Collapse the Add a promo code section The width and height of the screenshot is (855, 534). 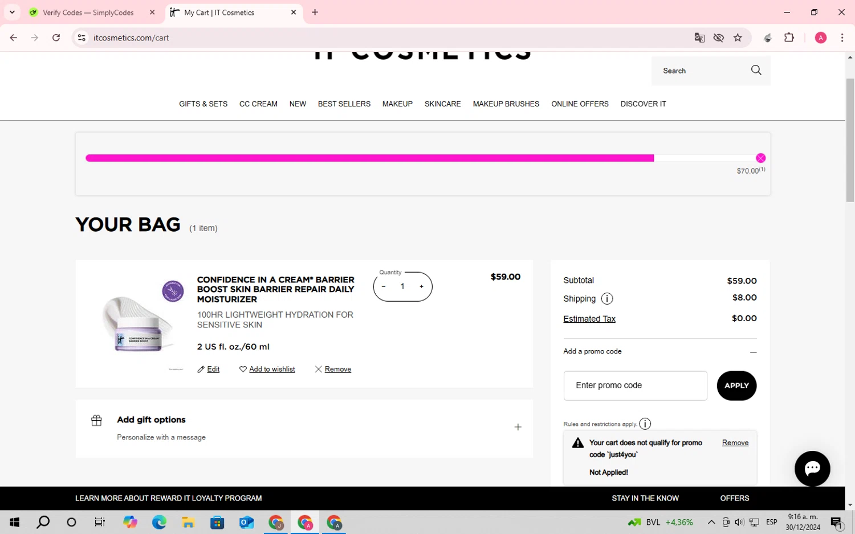(753, 352)
